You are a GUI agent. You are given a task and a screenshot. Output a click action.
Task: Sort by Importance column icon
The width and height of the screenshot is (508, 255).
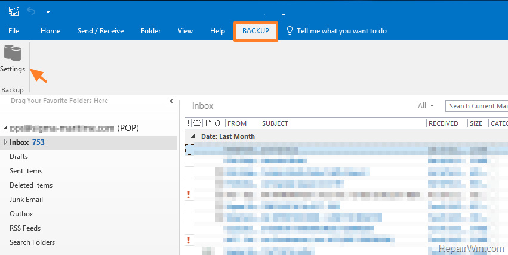(189, 123)
